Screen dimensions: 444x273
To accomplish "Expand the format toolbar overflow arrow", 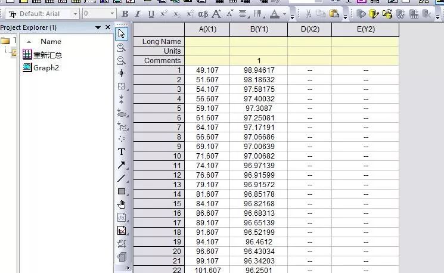I will [292, 17].
